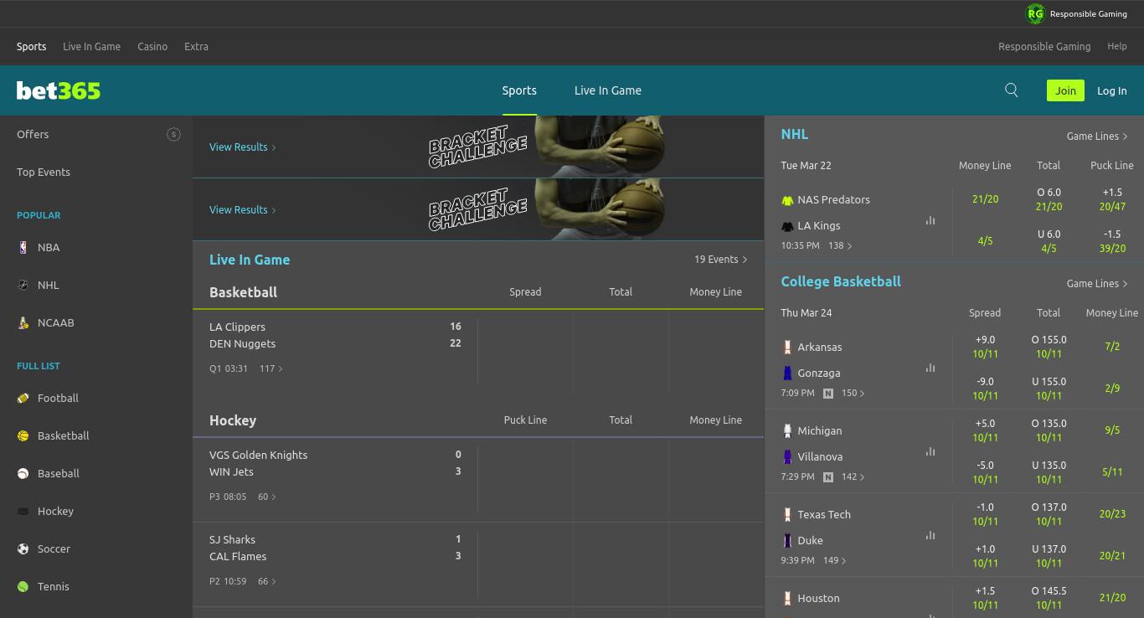Click the Log In link
This screenshot has height=618, width=1144.
[1112, 90]
